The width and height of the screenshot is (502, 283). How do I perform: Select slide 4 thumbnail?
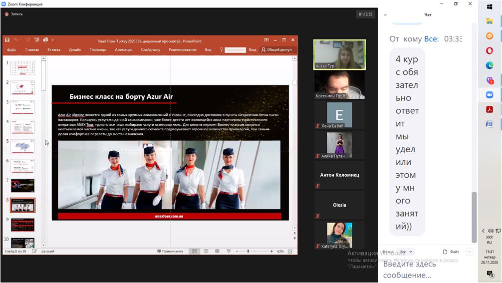point(23,127)
